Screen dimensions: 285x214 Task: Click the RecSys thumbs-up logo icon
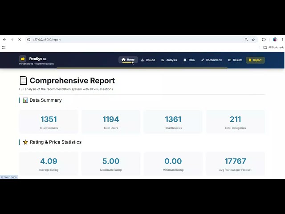coord(23,59)
